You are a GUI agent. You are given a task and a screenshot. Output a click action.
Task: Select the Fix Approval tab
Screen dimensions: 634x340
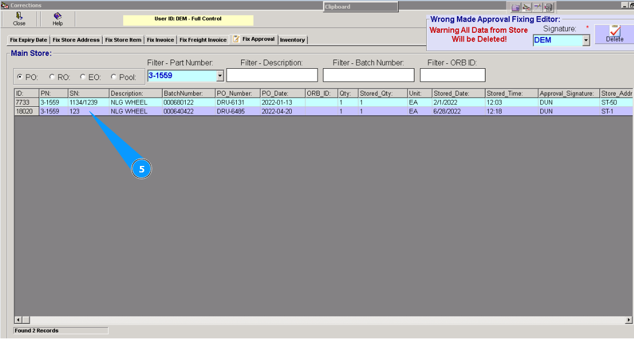[254, 39]
